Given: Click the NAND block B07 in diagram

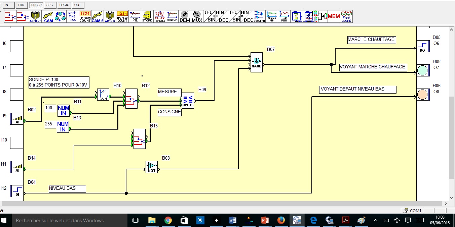Looking at the screenshot, I should coord(256,62).
